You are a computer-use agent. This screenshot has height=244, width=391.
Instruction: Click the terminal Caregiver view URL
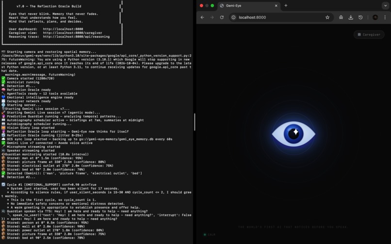(72, 33)
